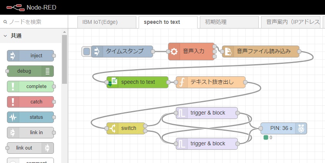This screenshot has height=163, width=325.
Task: Select the complete node in the palette
Action: tap(30, 86)
